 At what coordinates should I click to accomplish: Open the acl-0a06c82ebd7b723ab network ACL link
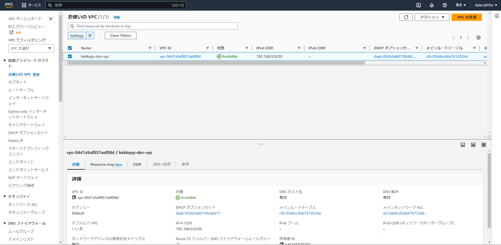tap(404, 213)
